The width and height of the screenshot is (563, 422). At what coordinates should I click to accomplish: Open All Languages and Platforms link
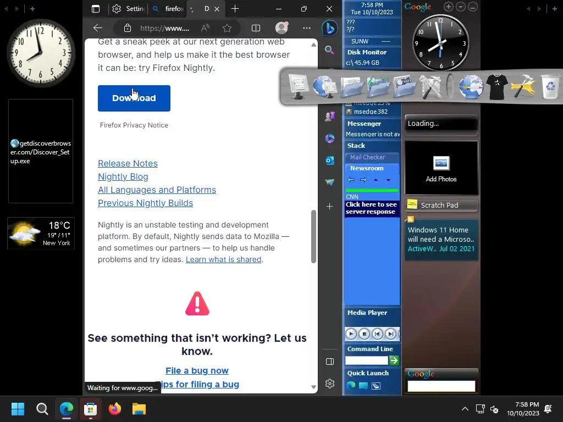click(x=157, y=190)
